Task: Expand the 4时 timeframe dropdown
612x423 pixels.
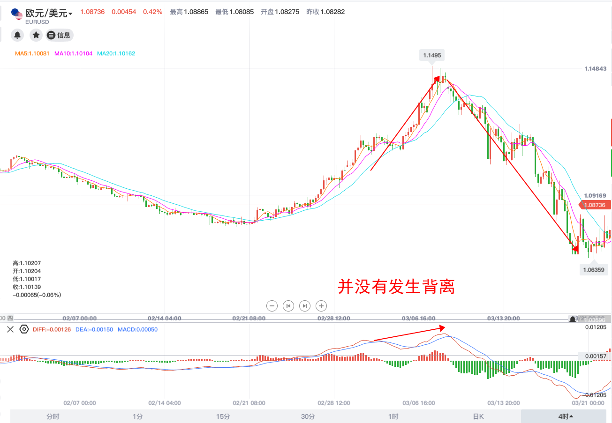Action: coord(566,416)
